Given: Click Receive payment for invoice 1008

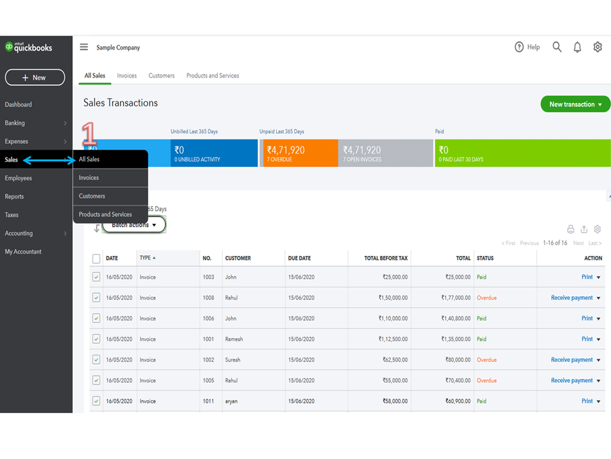Looking at the screenshot, I should 571,298.
